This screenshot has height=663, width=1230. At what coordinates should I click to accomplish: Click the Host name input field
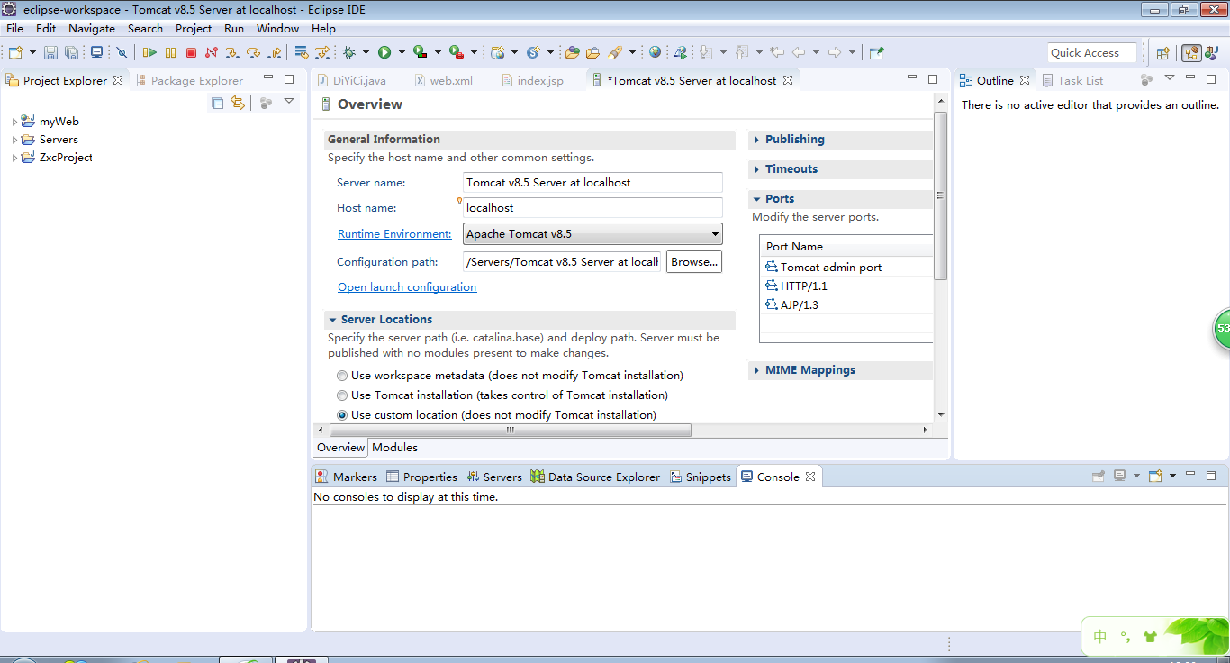[592, 208]
